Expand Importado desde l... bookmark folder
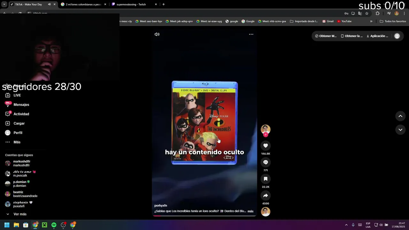The height and width of the screenshot is (230, 409). coord(304,21)
